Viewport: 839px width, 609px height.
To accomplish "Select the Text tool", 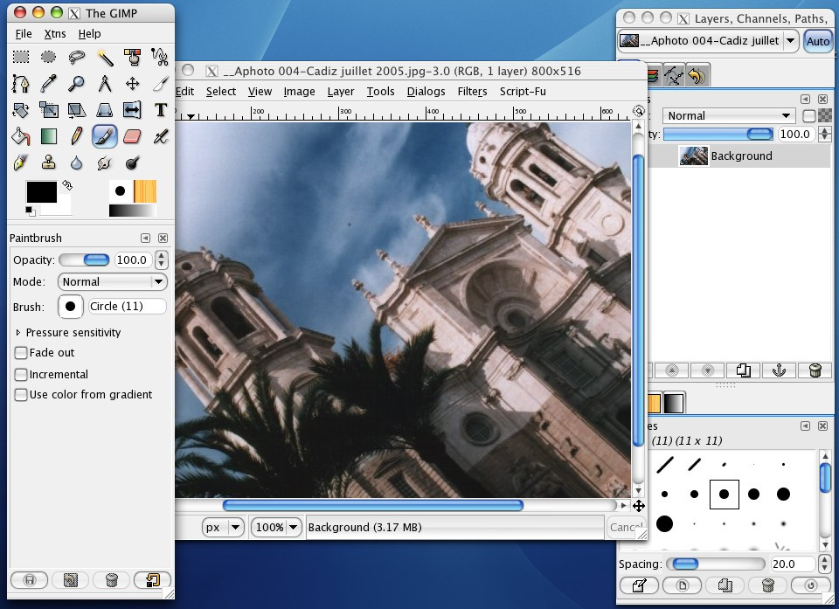I will click(161, 110).
